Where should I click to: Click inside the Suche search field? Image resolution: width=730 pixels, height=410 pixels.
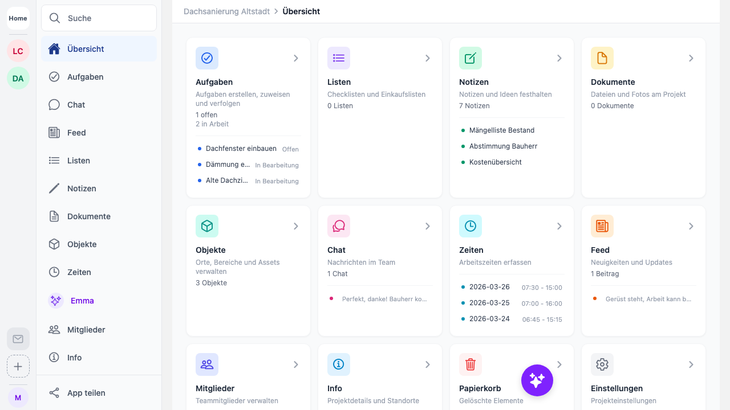click(x=99, y=18)
